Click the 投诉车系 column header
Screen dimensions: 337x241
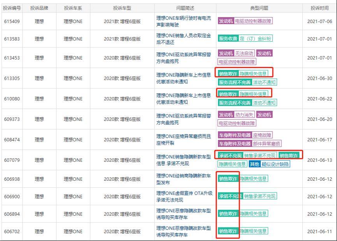click(73, 8)
